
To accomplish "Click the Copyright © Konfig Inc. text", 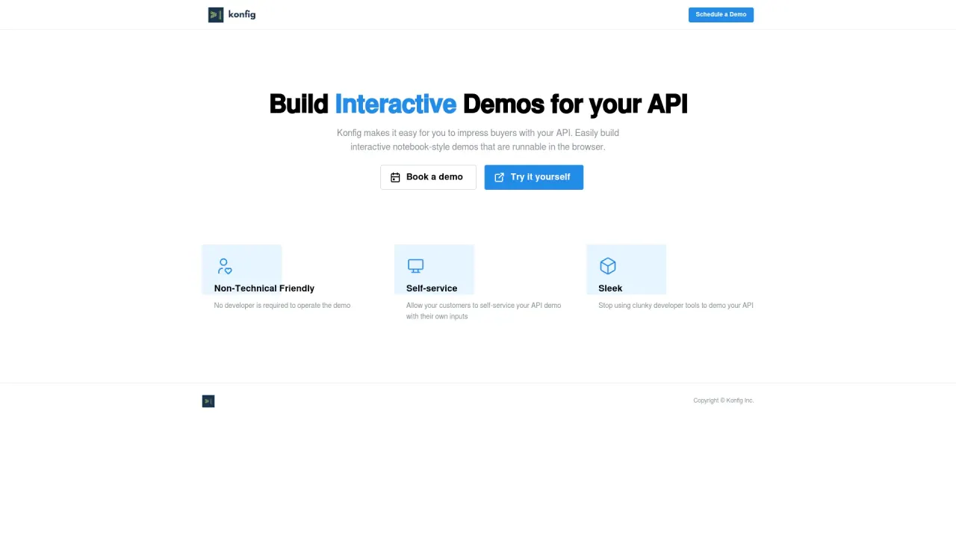I will click(x=724, y=401).
